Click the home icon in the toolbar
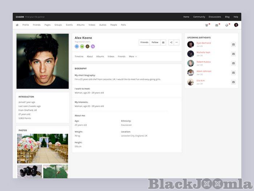Viewport: 254px width, 191px height. pos(17,25)
